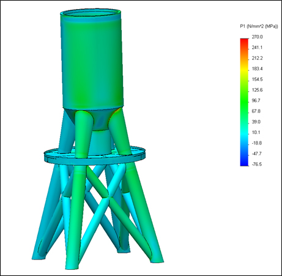Click the 96.7 legend value
The height and width of the screenshot is (276, 282).
(256, 100)
